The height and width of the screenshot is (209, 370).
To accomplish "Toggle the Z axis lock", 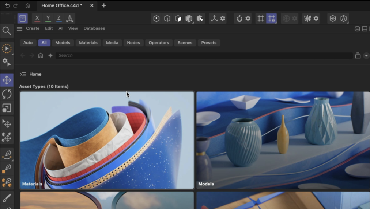I will [58, 18].
